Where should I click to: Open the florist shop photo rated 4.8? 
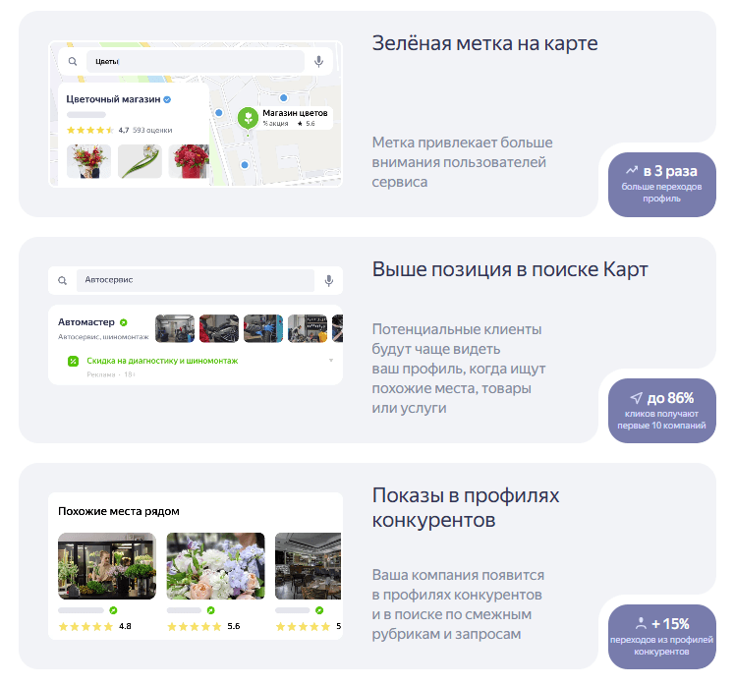(x=107, y=566)
